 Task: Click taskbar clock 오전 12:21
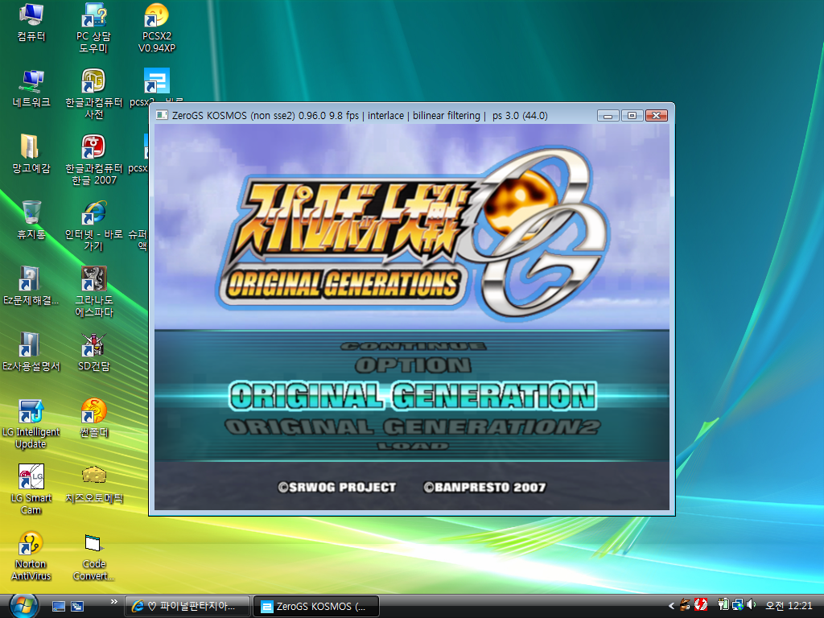pos(789,606)
